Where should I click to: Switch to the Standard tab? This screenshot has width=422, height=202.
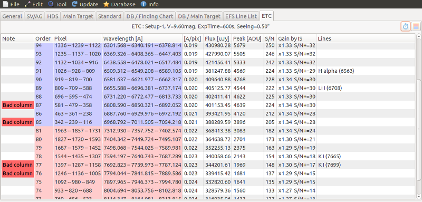[x=110, y=16]
